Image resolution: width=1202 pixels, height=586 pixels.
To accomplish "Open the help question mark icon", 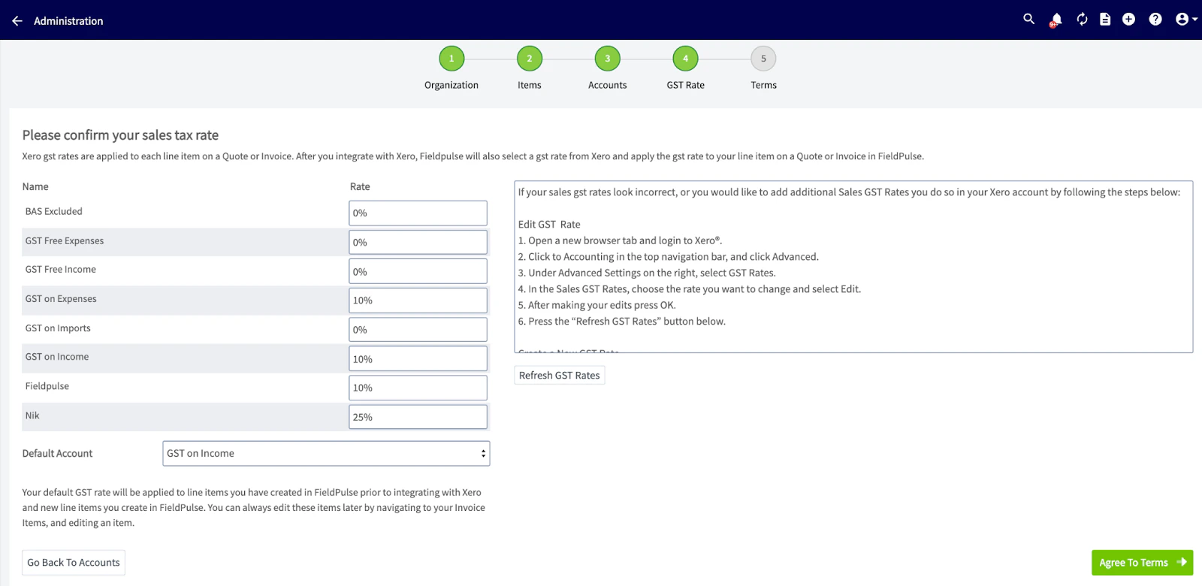I will click(1155, 20).
